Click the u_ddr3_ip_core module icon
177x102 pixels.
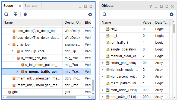click(18, 51)
